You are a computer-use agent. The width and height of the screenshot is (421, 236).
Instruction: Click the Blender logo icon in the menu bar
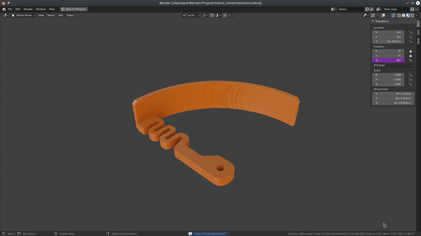(x=4, y=9)
